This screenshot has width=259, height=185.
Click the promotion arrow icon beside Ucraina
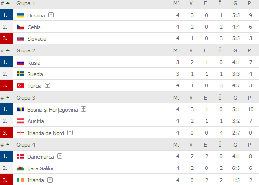51,15
